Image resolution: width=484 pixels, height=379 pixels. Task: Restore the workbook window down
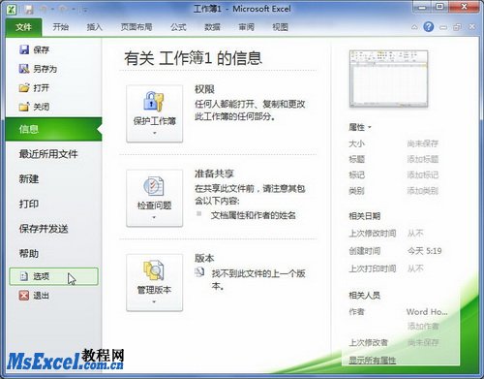pos(457,27)
